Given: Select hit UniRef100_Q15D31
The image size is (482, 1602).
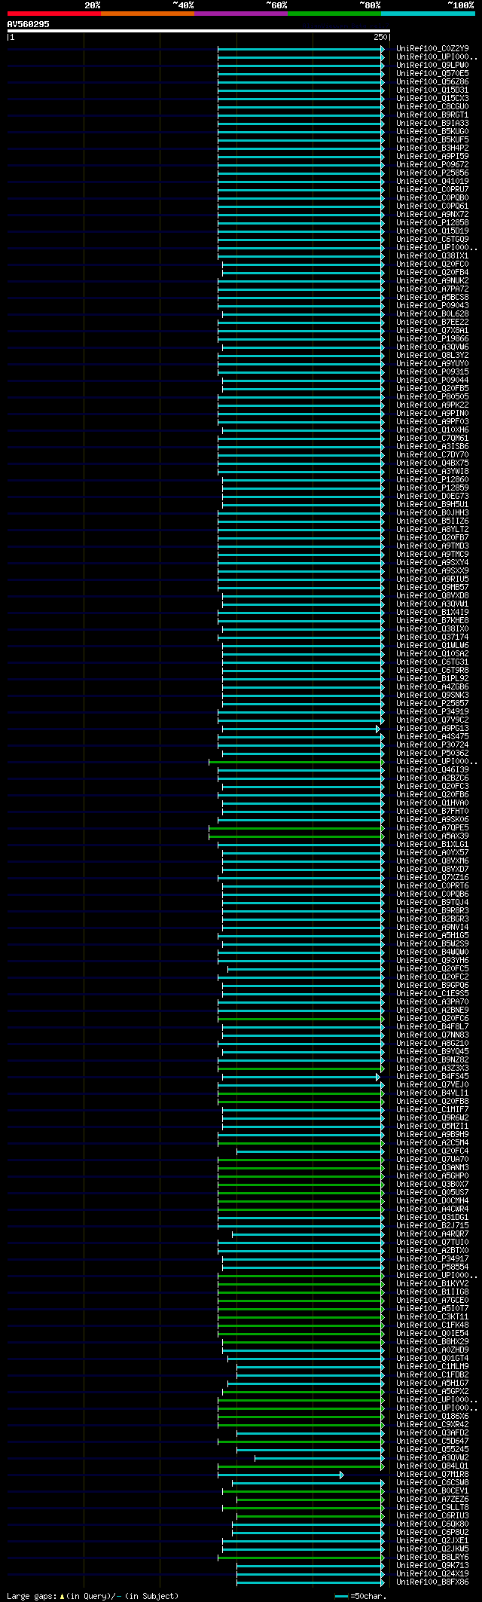Looking at the screenshot, I should point(432,90).
